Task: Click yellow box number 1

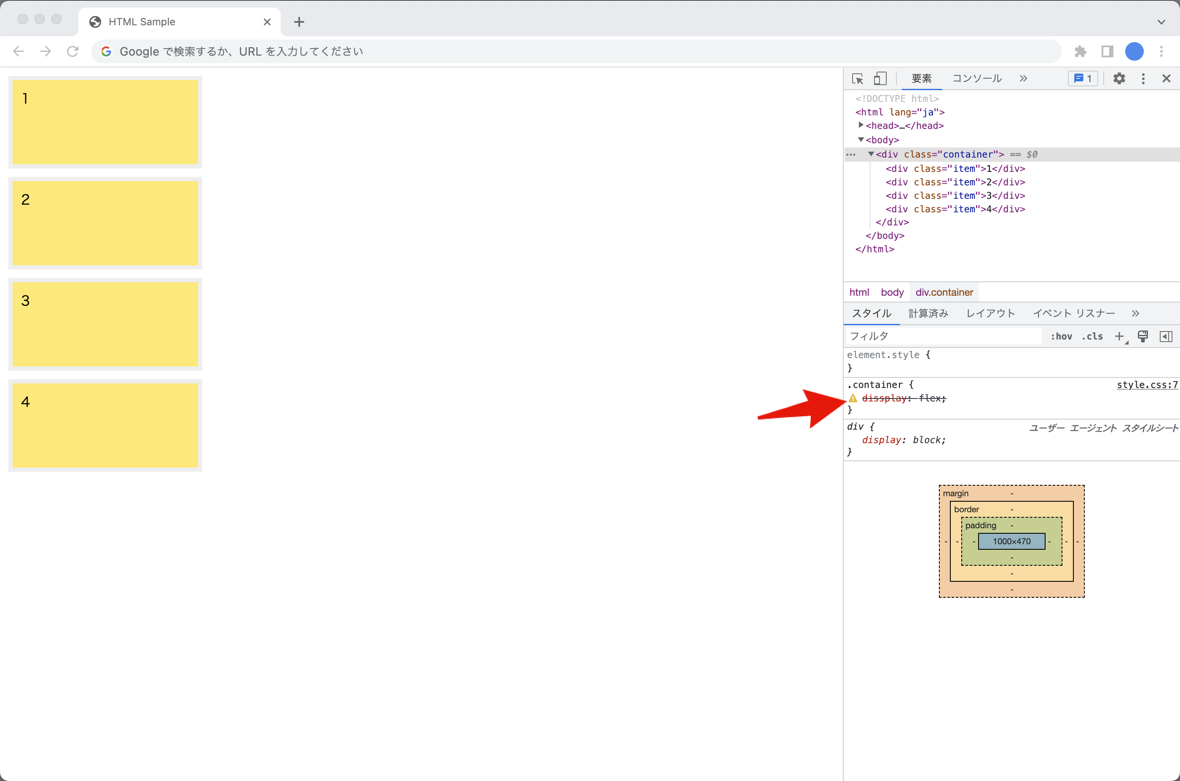Action: pos(105,122)
